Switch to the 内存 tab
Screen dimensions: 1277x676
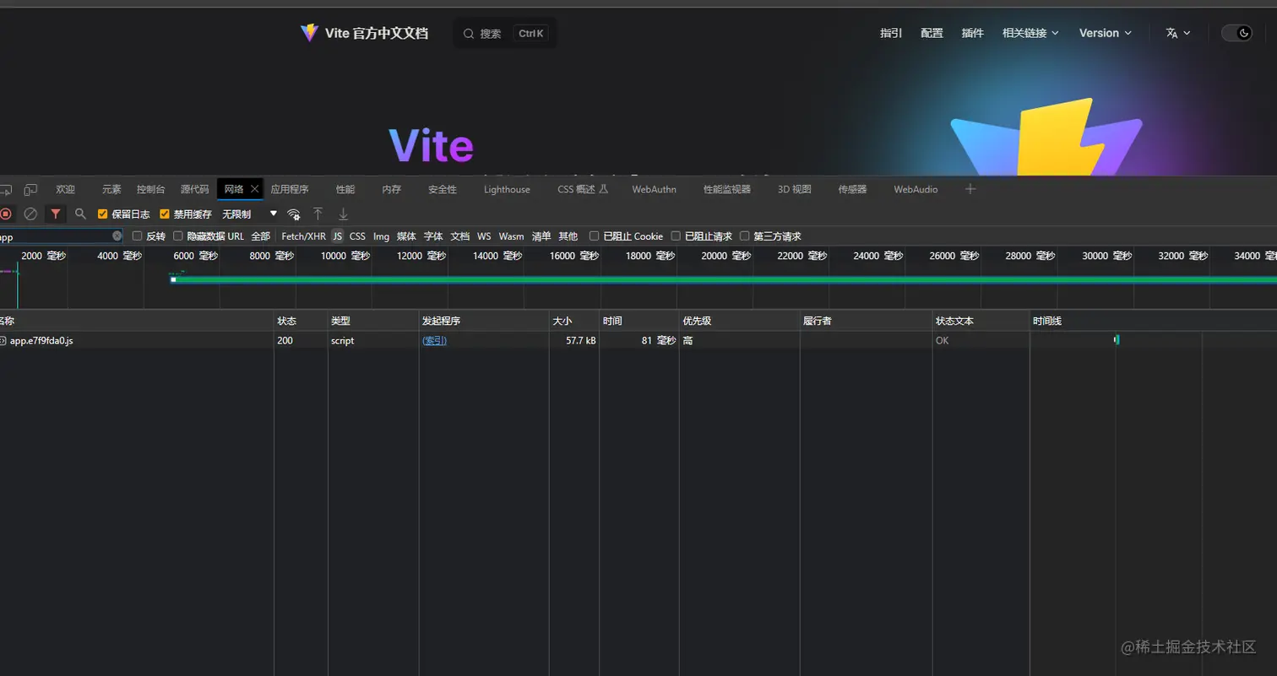coord(391,189)
